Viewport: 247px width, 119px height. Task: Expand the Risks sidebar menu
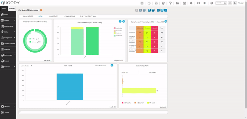[x=8, y=32]
